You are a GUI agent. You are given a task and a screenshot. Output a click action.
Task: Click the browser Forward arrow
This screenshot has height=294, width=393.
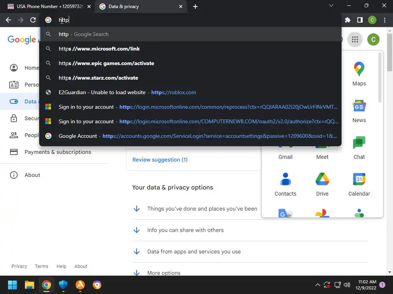[21, 20]
